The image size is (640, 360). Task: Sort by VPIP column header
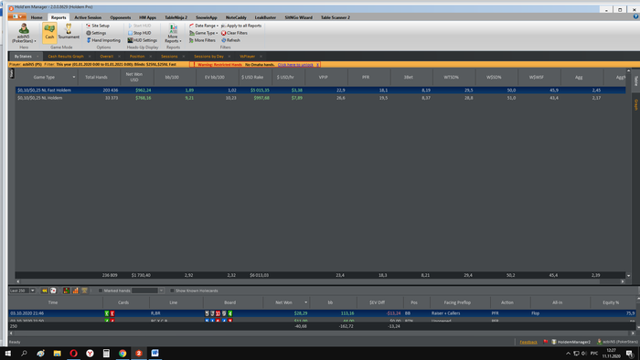pyautogui.click(x=324, y=77)
